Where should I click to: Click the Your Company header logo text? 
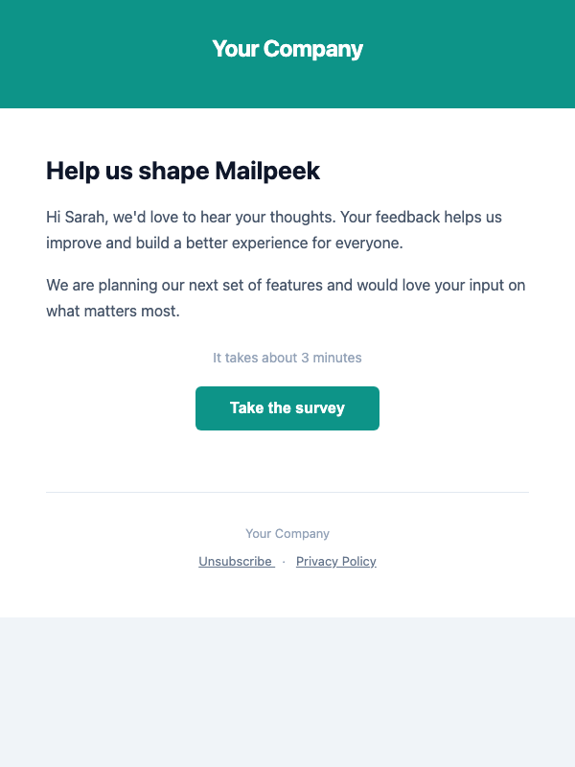tap(287, 48)
